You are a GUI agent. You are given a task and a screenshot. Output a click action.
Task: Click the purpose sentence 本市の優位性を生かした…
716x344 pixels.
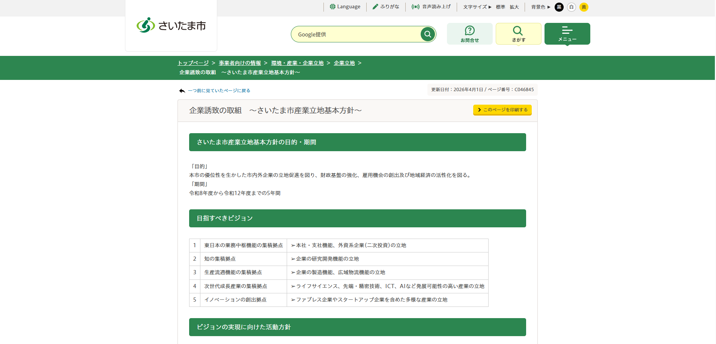point(331,175)
